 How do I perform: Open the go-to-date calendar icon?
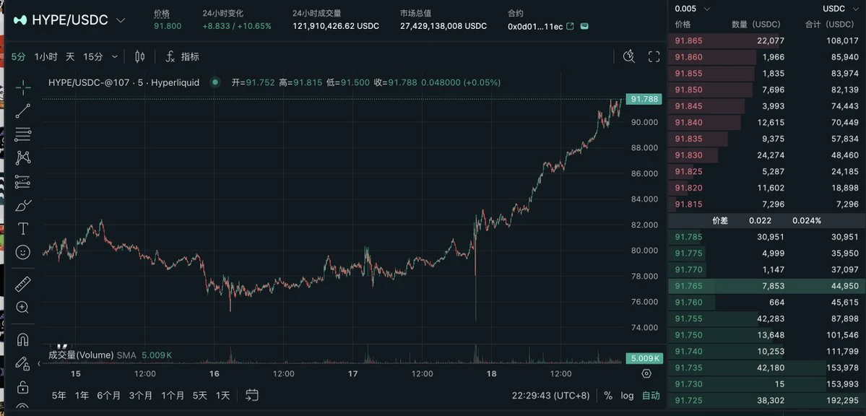pyautogui.click(x=252, y=395)
